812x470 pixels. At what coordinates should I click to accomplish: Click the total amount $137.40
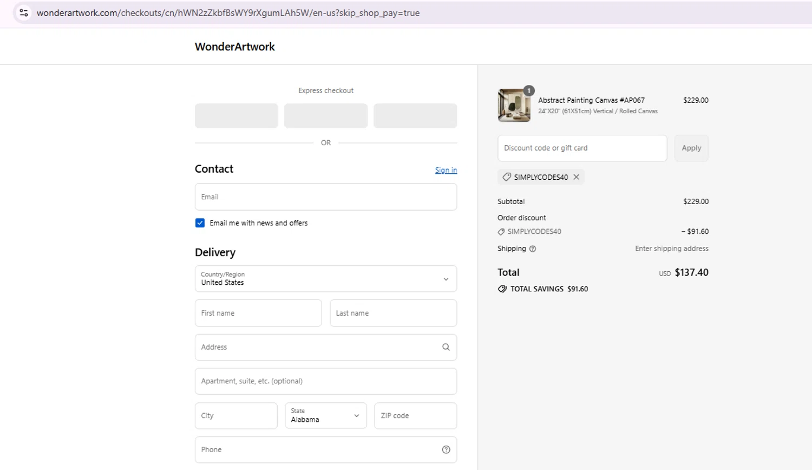(x=691, y=272)
